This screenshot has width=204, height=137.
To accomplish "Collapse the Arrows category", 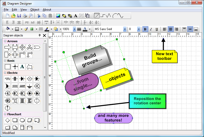I will pyautogui.click(x=5, y=41).
